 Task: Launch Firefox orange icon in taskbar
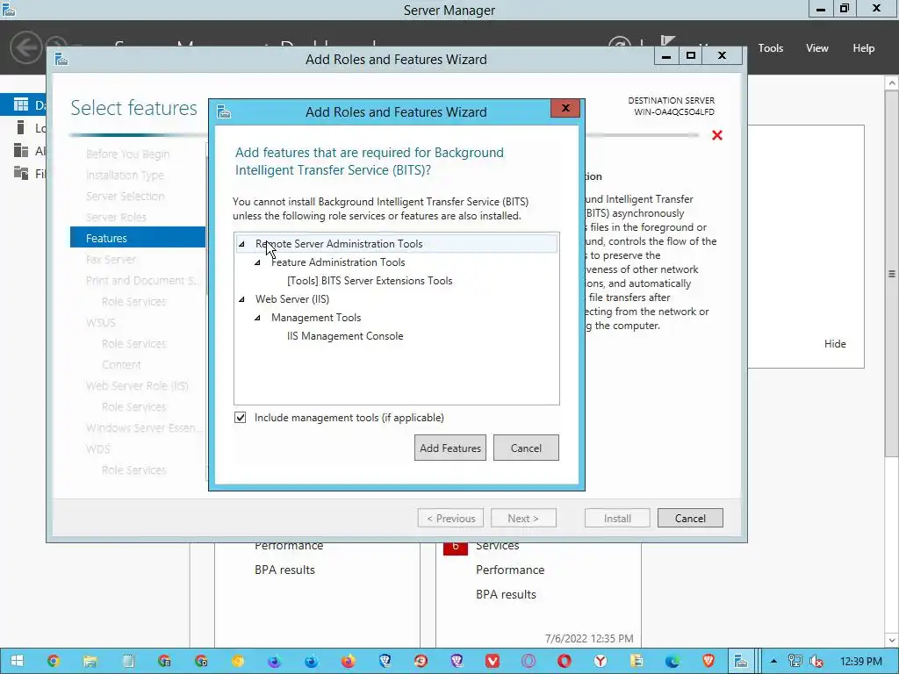[349, 661]
